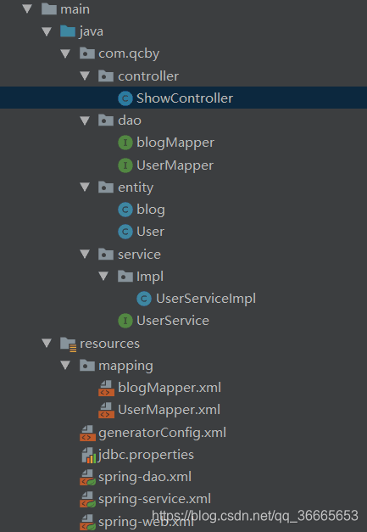Click the spring-dao.xml Spring config icon
The image size is (367, 532).
point(87,478)
